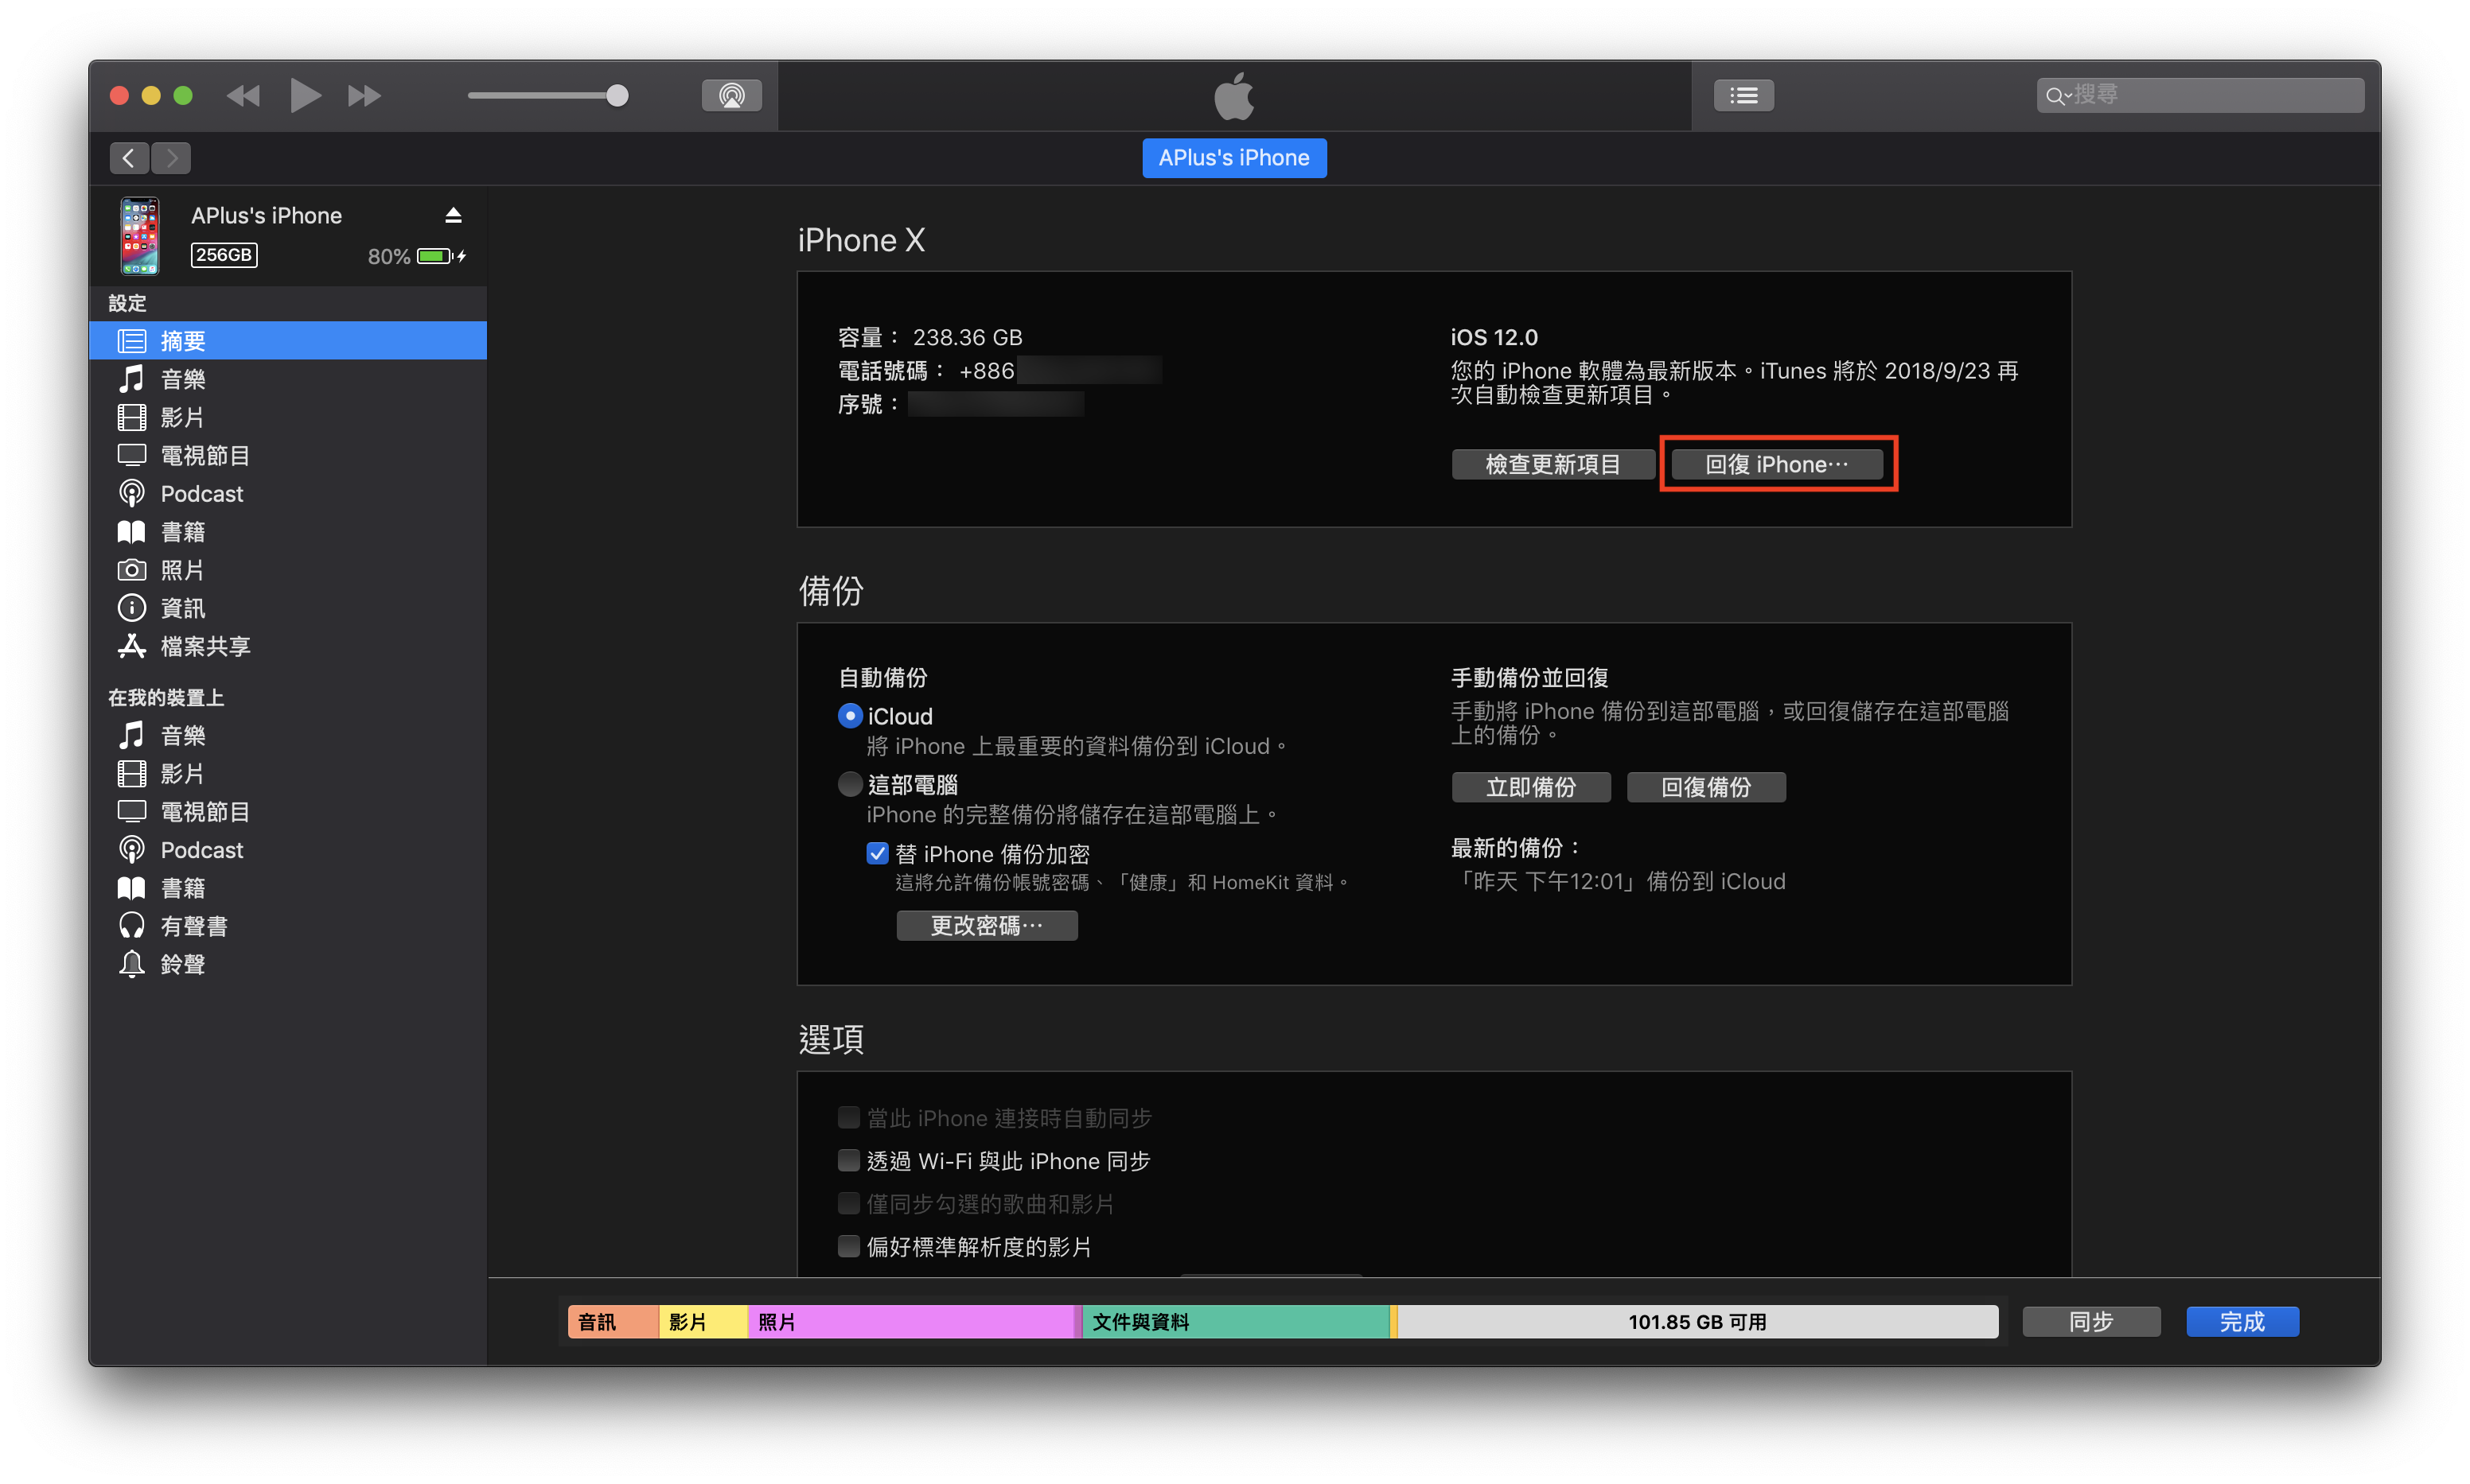Open 書籍 under 設定

[288, 531]
